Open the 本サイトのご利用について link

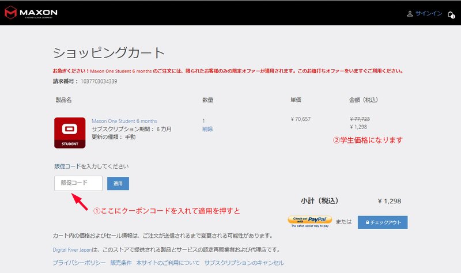(168, 263)
